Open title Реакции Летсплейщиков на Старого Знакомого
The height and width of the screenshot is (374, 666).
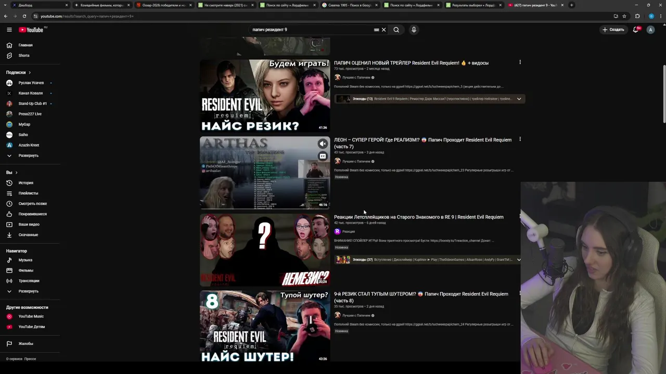pos(418,217)
